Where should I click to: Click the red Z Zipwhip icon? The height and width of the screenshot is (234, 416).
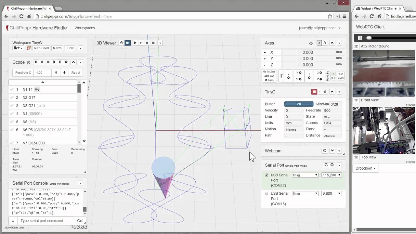[x=29, y=48]
